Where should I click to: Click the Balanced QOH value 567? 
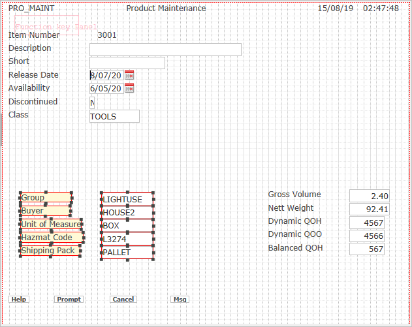point(367,249)
